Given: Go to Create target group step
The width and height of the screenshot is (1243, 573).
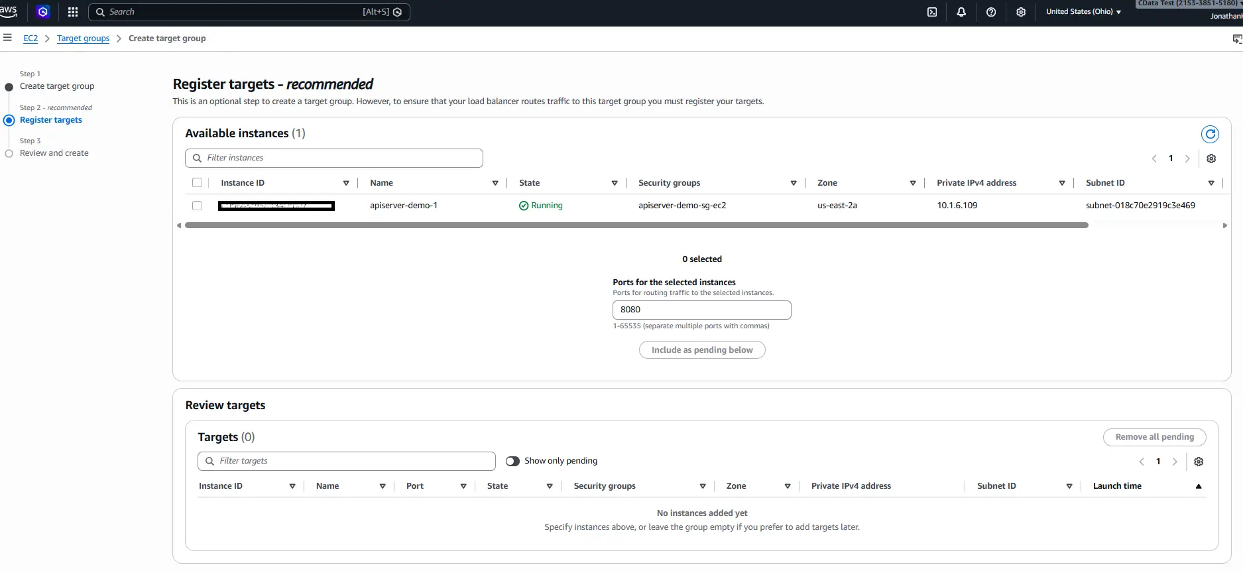Looking at the screenshot, I should (x=57, y=86).
